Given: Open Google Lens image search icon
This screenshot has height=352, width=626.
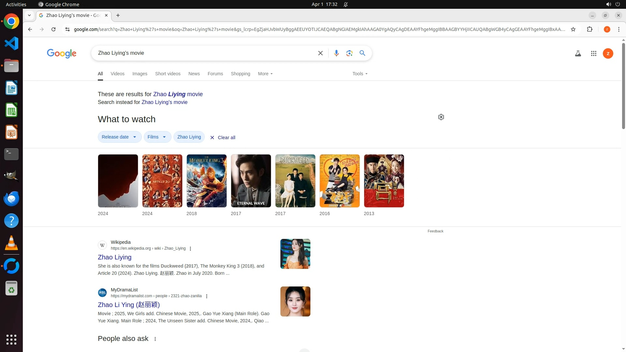Looking at the screenshot, I should pyautogui.click(x=349, y=53).
